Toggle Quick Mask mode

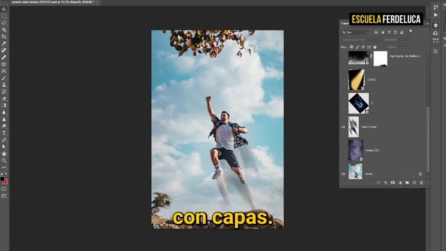click(x=3, y=189)
